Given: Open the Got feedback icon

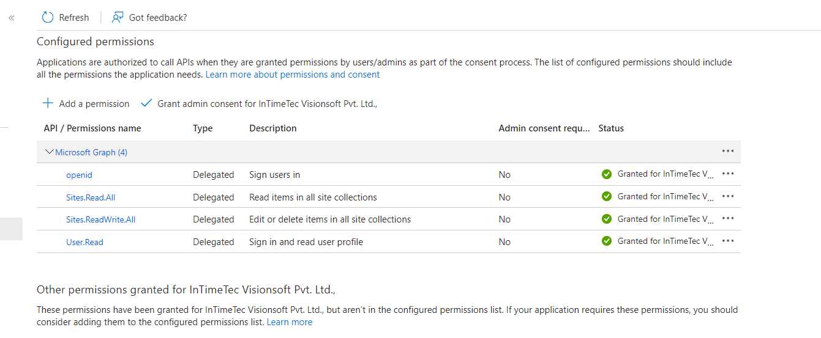Looking at the screenshot, I should (118, 18).
